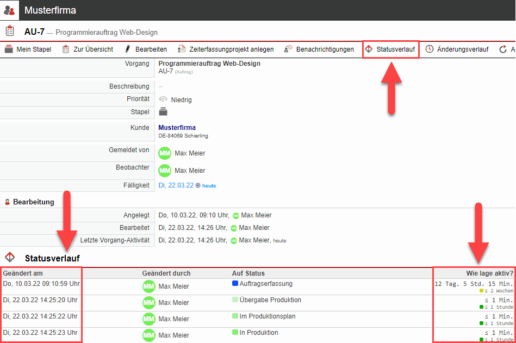Click the Fälligkeit date Di, 22.03.22
Screen dimensions: 516x343
[176, 185]
